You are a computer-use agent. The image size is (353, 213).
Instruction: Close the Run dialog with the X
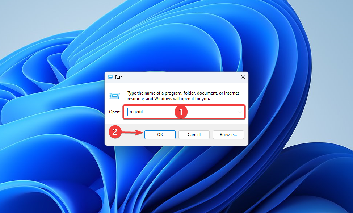pyautogui.click(x=243, y=77)
